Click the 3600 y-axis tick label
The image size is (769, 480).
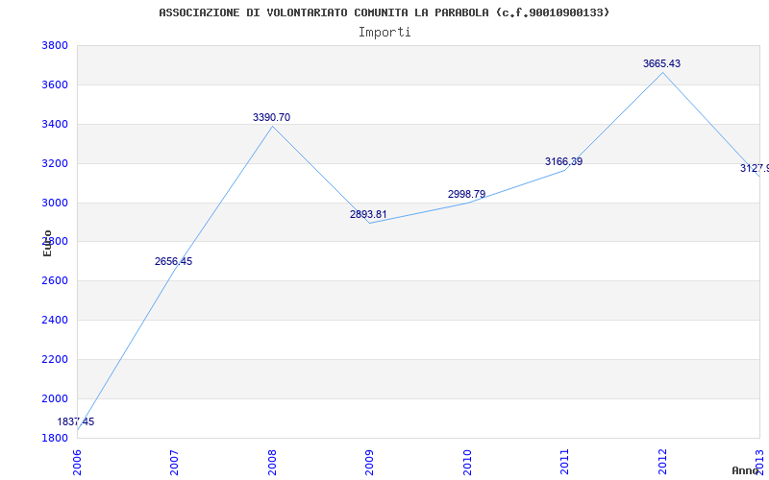[x=56, y=84]
